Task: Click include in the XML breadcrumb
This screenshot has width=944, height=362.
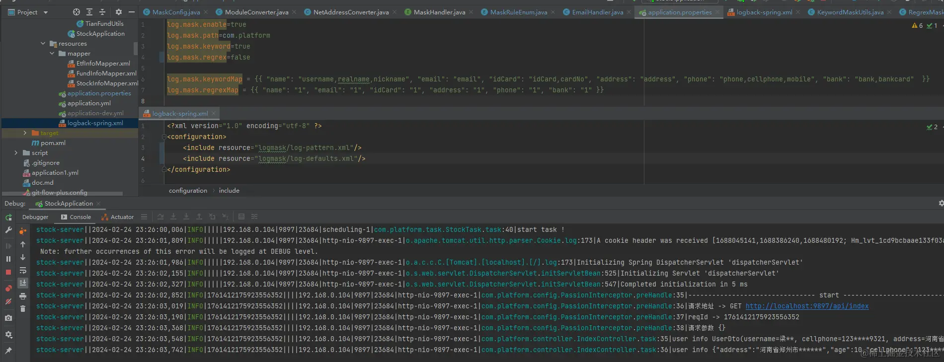Action: coord(229,191)
